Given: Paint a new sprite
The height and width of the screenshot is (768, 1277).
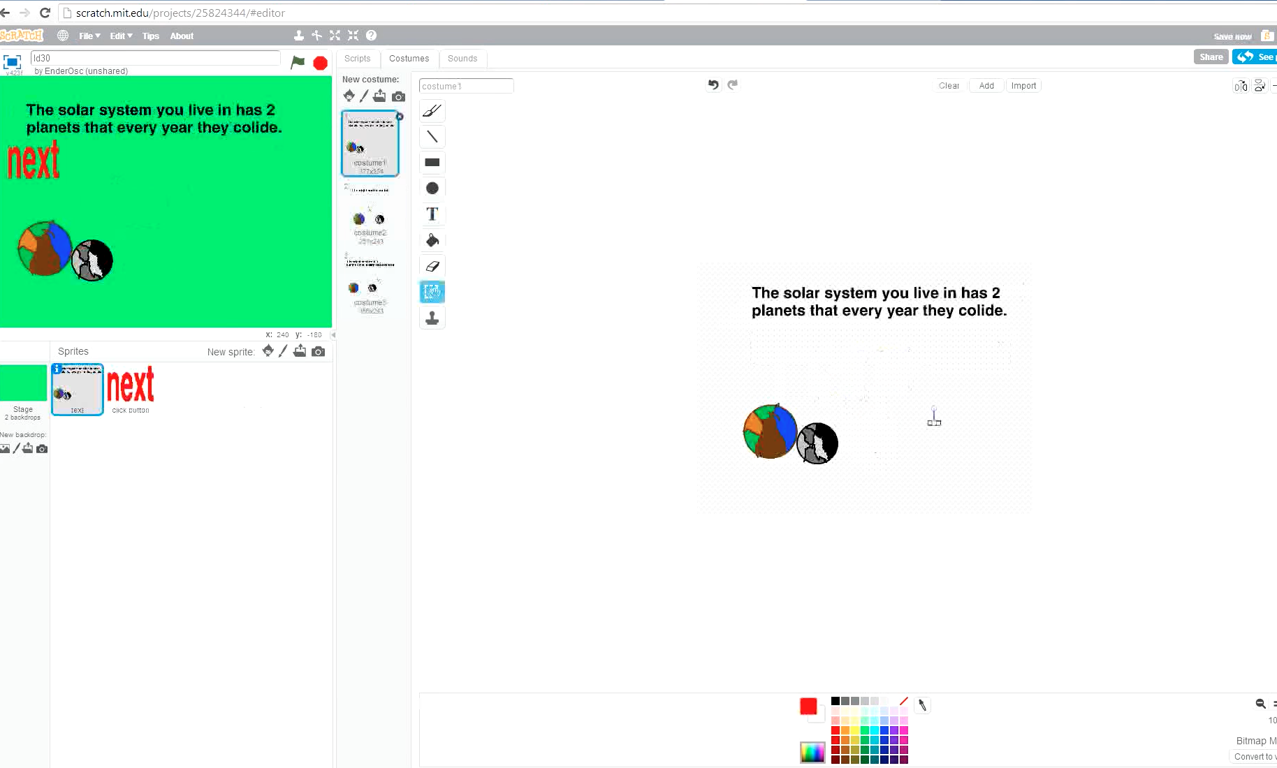Looking at the screenshot, I should pyautogui.click(x=283, y=350).
